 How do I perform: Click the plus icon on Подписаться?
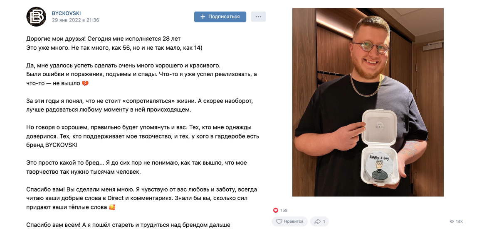[203, 17]
